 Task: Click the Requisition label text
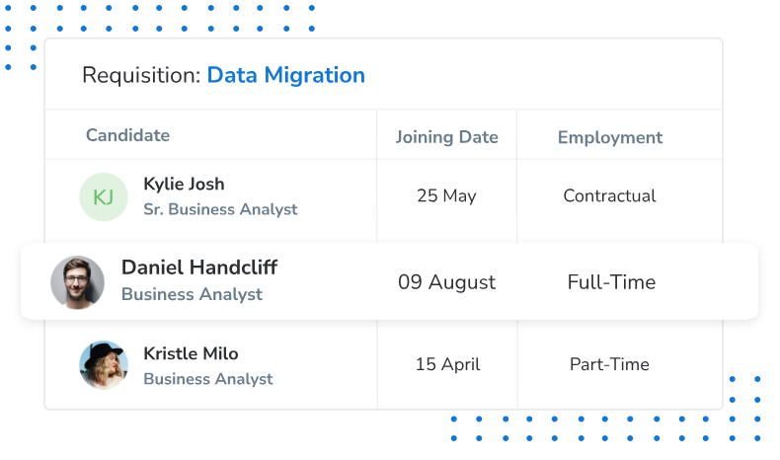[x=141, y=75]
